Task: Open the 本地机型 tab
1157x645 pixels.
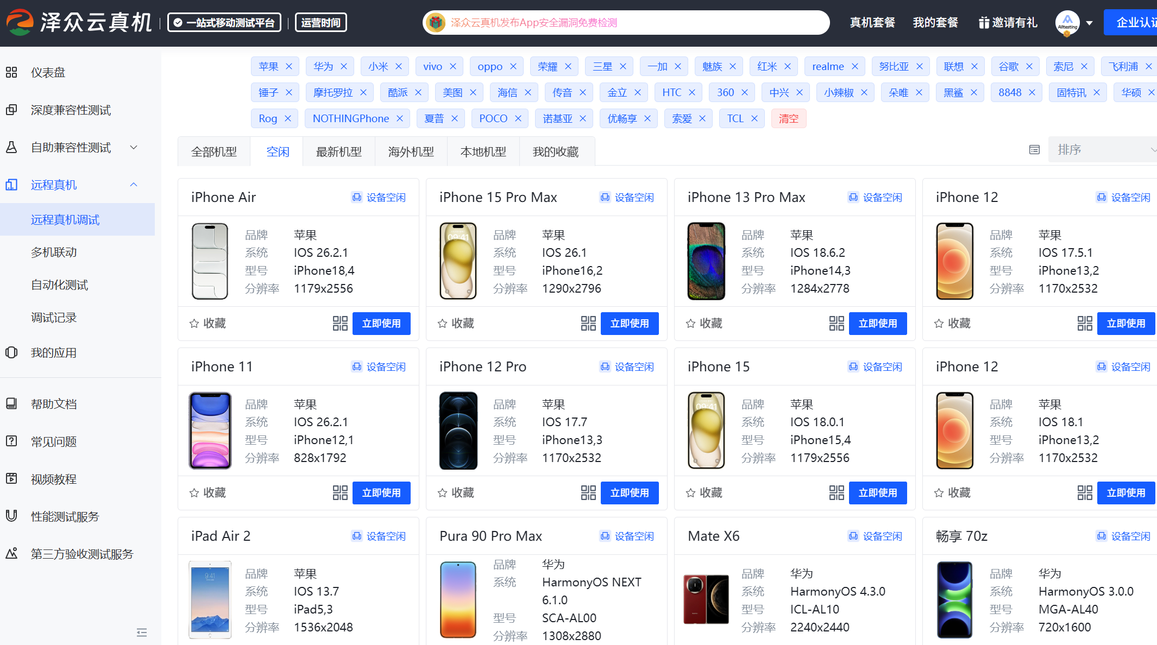Action: tap(483, 151)
